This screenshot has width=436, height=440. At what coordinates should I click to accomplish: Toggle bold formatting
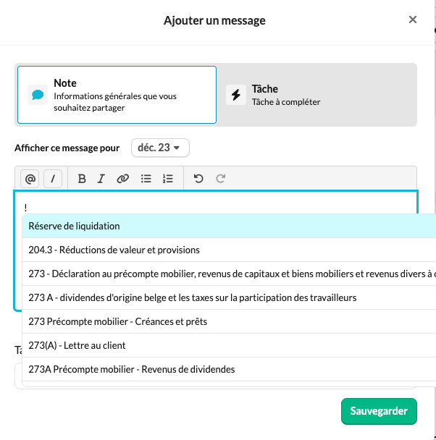[x=82, y=179]
